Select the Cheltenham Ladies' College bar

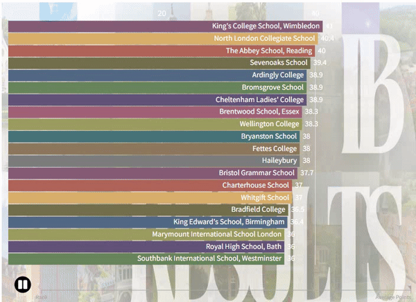[x=157, y=100]
